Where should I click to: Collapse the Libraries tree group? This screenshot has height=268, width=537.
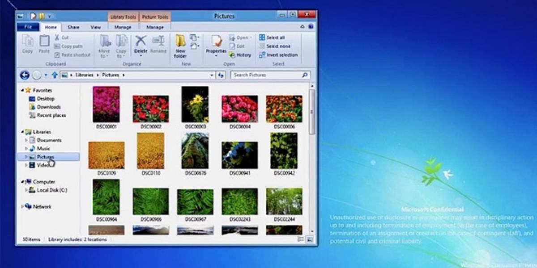point(22,132)
